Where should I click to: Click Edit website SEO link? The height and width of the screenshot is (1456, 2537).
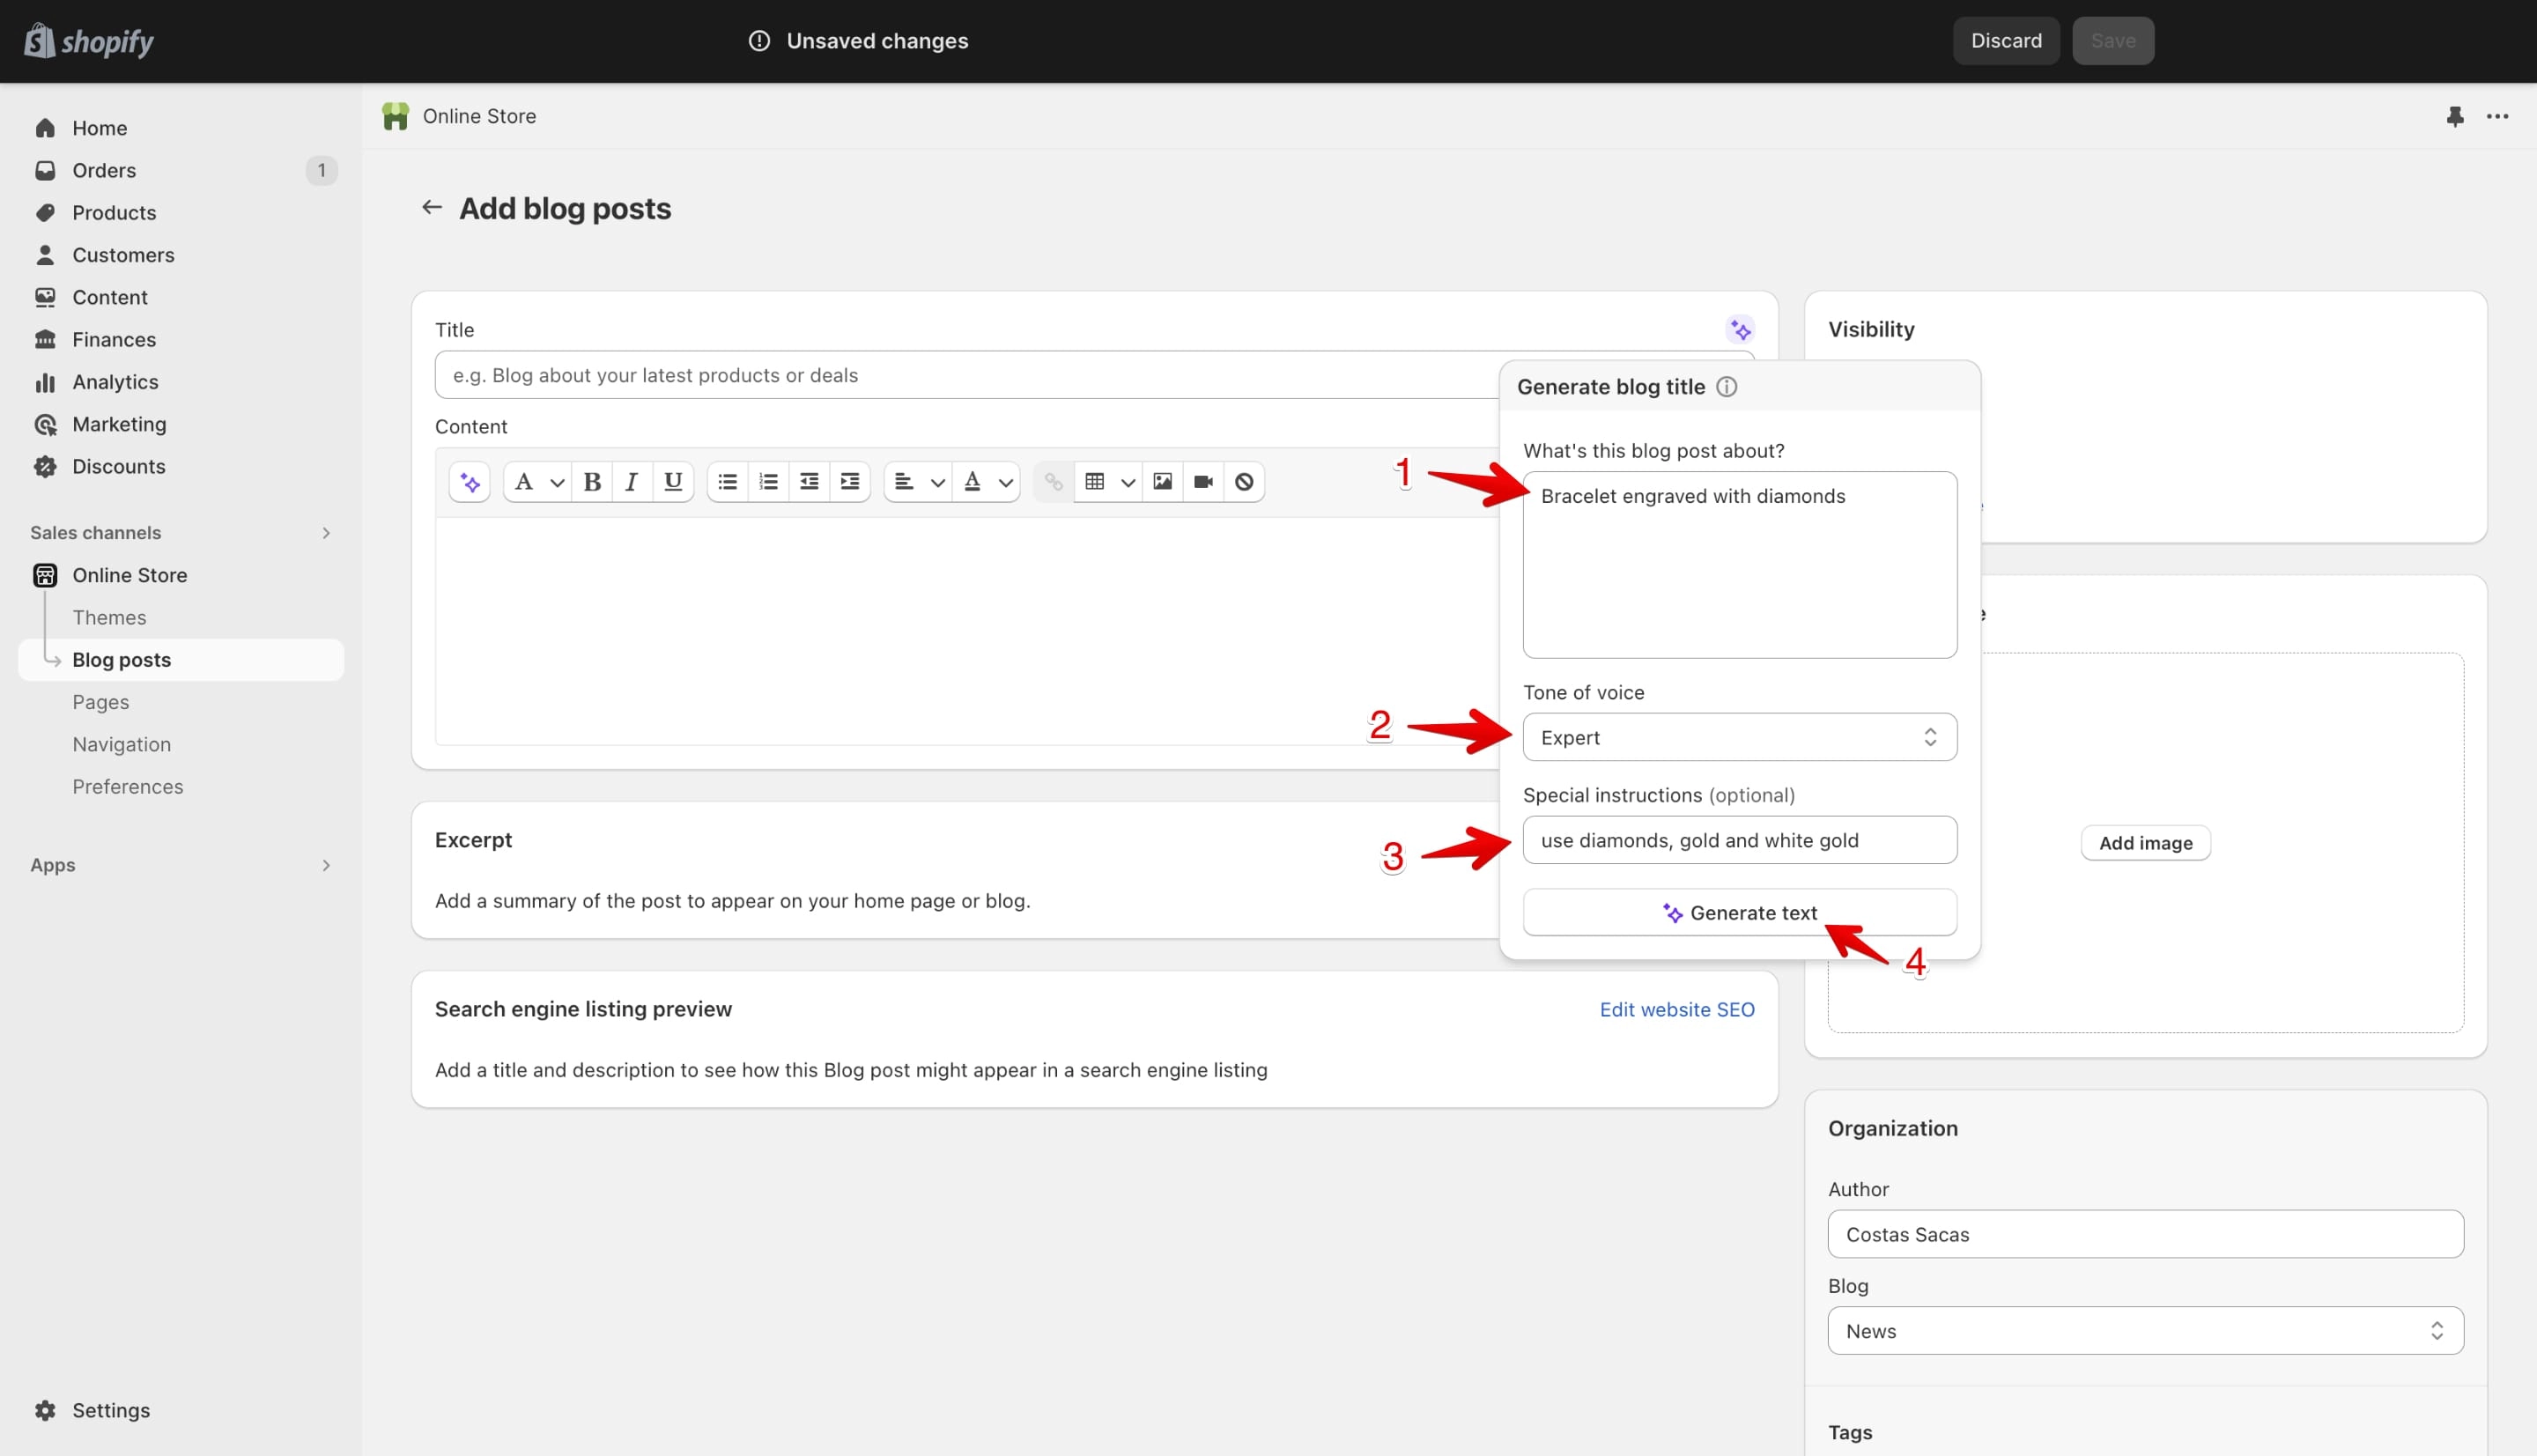[1677, 1009]
